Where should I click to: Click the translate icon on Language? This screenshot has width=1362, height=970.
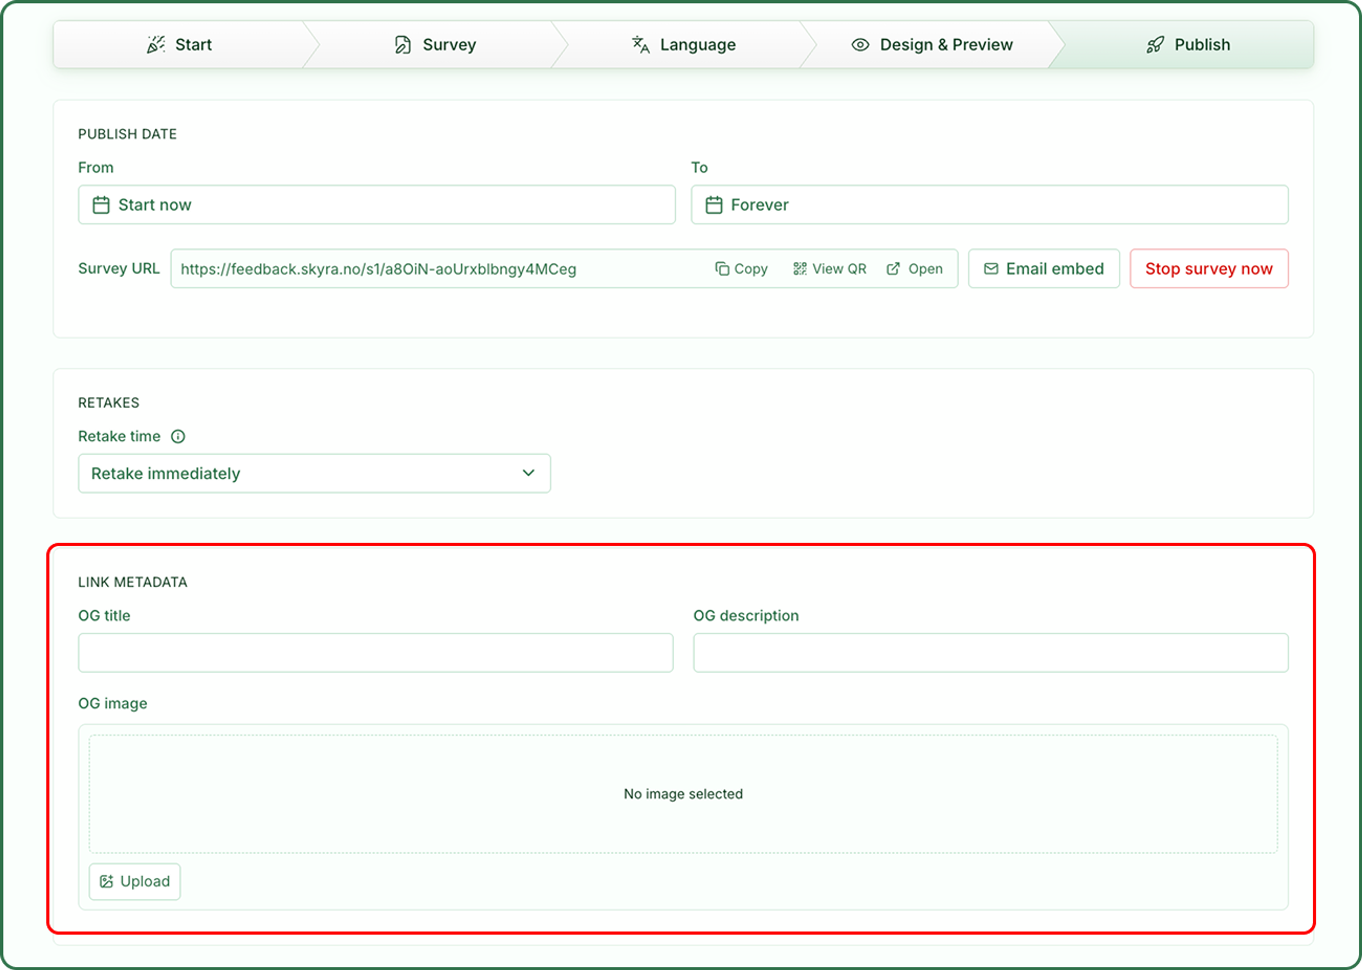(x=640, y=45)
